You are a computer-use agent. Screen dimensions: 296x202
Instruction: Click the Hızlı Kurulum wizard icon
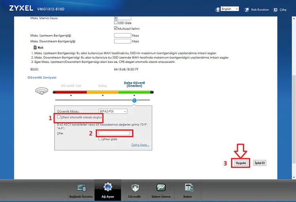247,9
